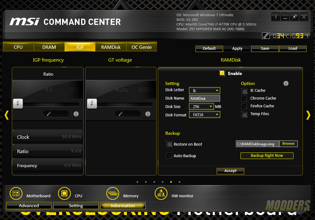Select the IGP tab
The height and width of the screenshot is (220, 315).
(x=80, y=47)
